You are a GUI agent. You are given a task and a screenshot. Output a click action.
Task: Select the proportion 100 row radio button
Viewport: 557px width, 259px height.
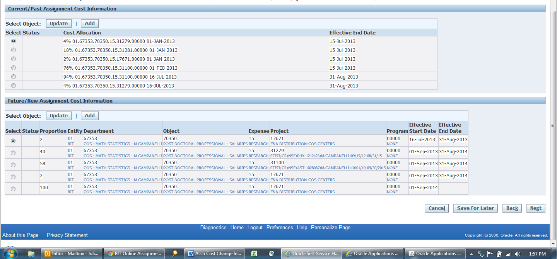click(14, 189)
